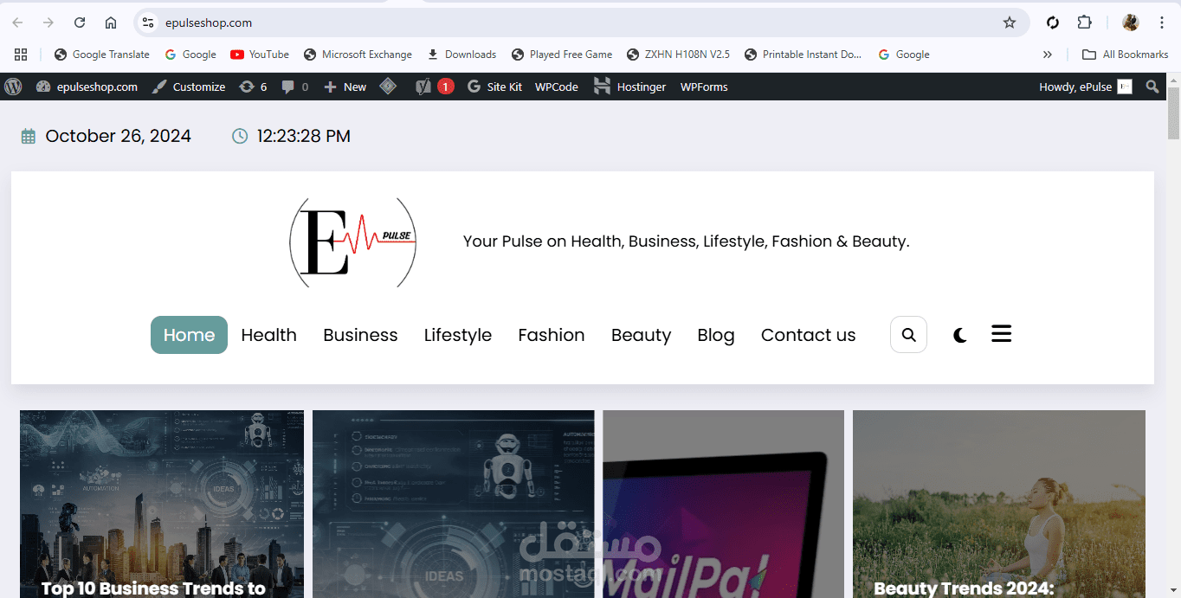Click the diamond plugin icon in admin bar
Image resolution: width=1181 pixels, height=598 pixels.
[388, 87]
